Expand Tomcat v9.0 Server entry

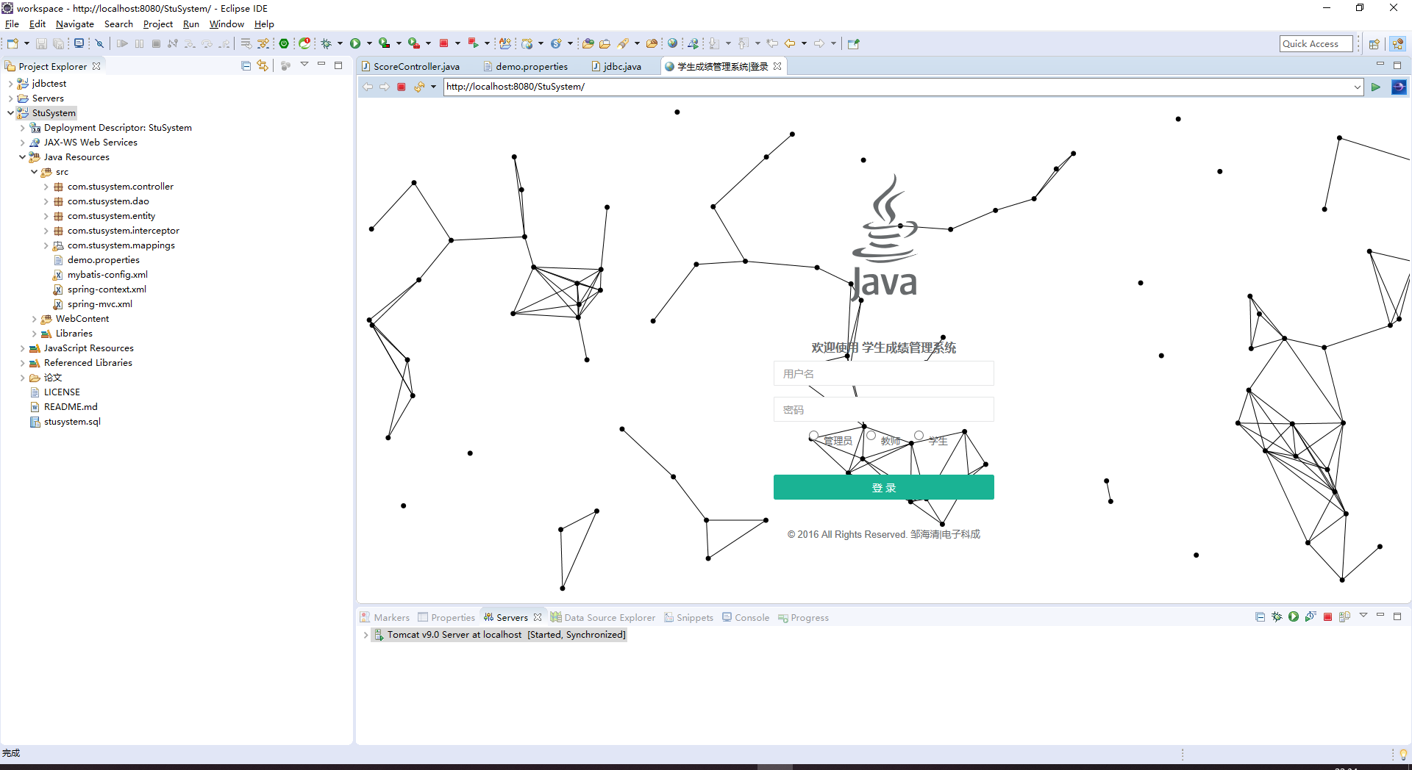click(366, 634)
